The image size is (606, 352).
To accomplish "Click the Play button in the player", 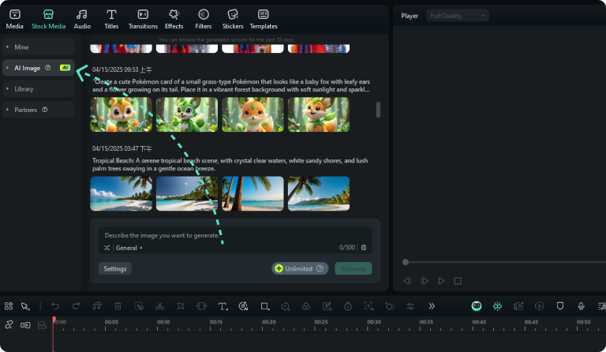I will coord(441,281).
